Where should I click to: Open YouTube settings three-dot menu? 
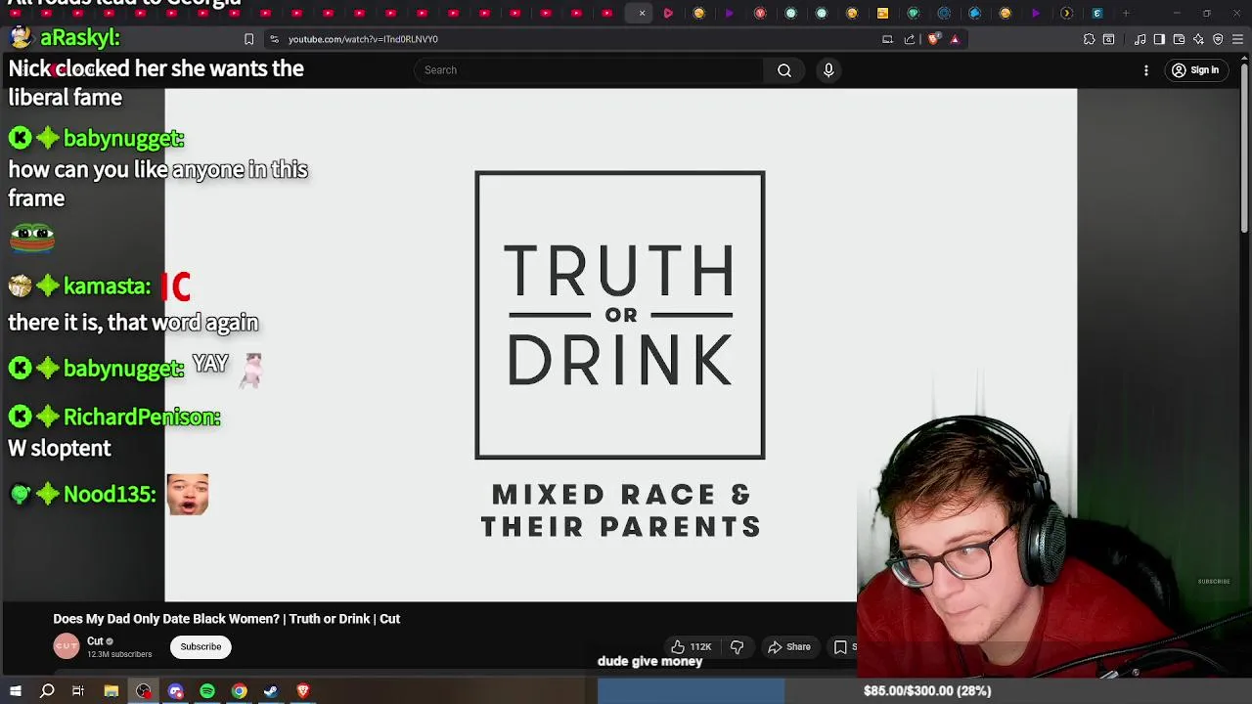point(1146,70)
